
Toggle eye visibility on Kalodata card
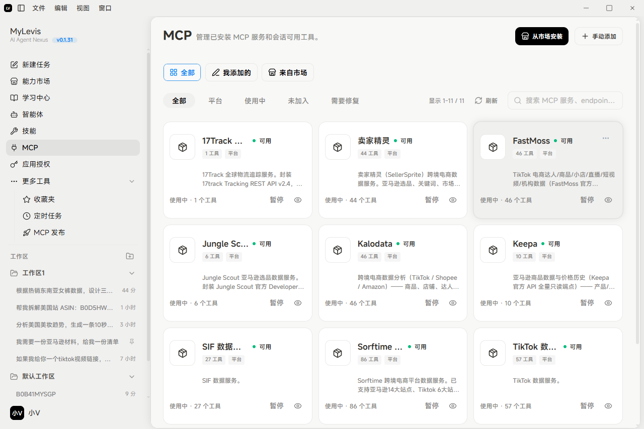453,303
